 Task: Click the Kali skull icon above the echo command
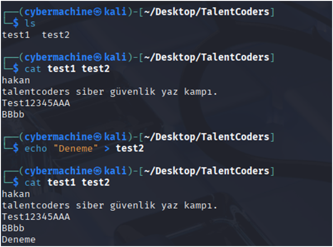pyautogui.click(x=97, y=137)
